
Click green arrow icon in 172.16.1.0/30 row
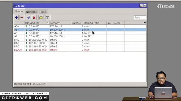(27, 43)
